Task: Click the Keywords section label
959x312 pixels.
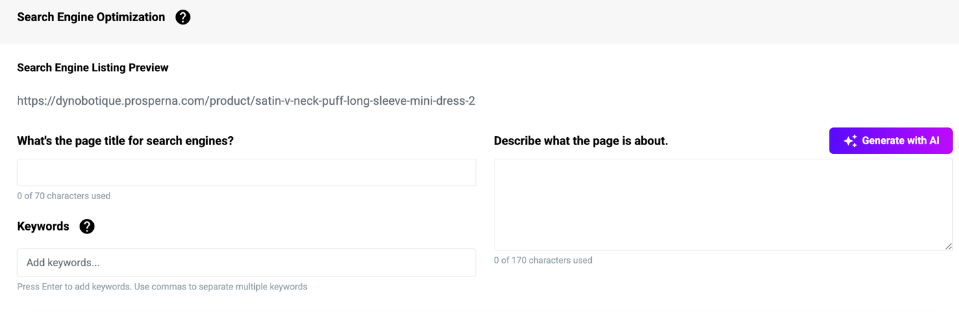Action: [x=43, y=226]
